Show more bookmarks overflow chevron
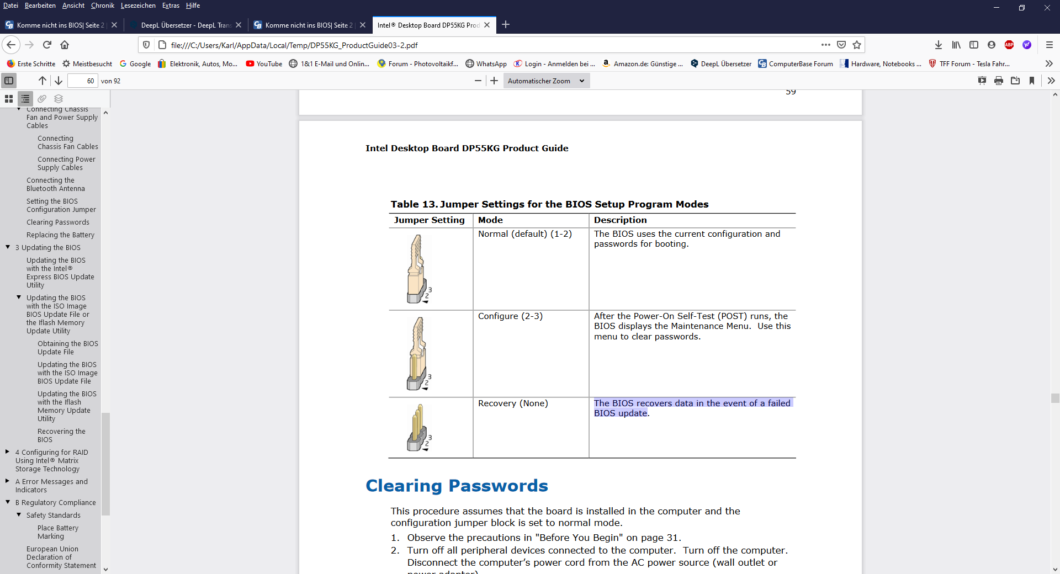 [x=1049, y=64]
